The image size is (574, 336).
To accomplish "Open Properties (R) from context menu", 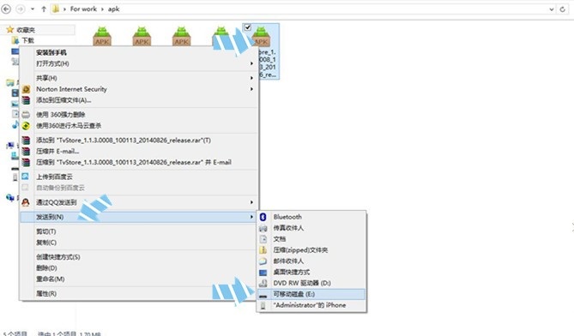I will coord(139,294).
